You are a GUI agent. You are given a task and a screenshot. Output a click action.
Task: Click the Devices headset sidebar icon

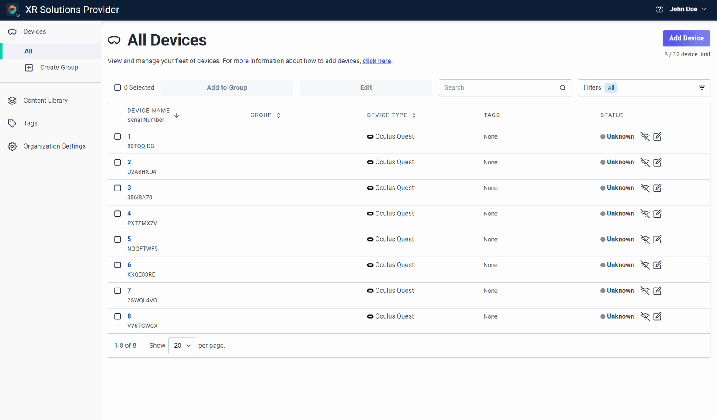click(12, 32)
